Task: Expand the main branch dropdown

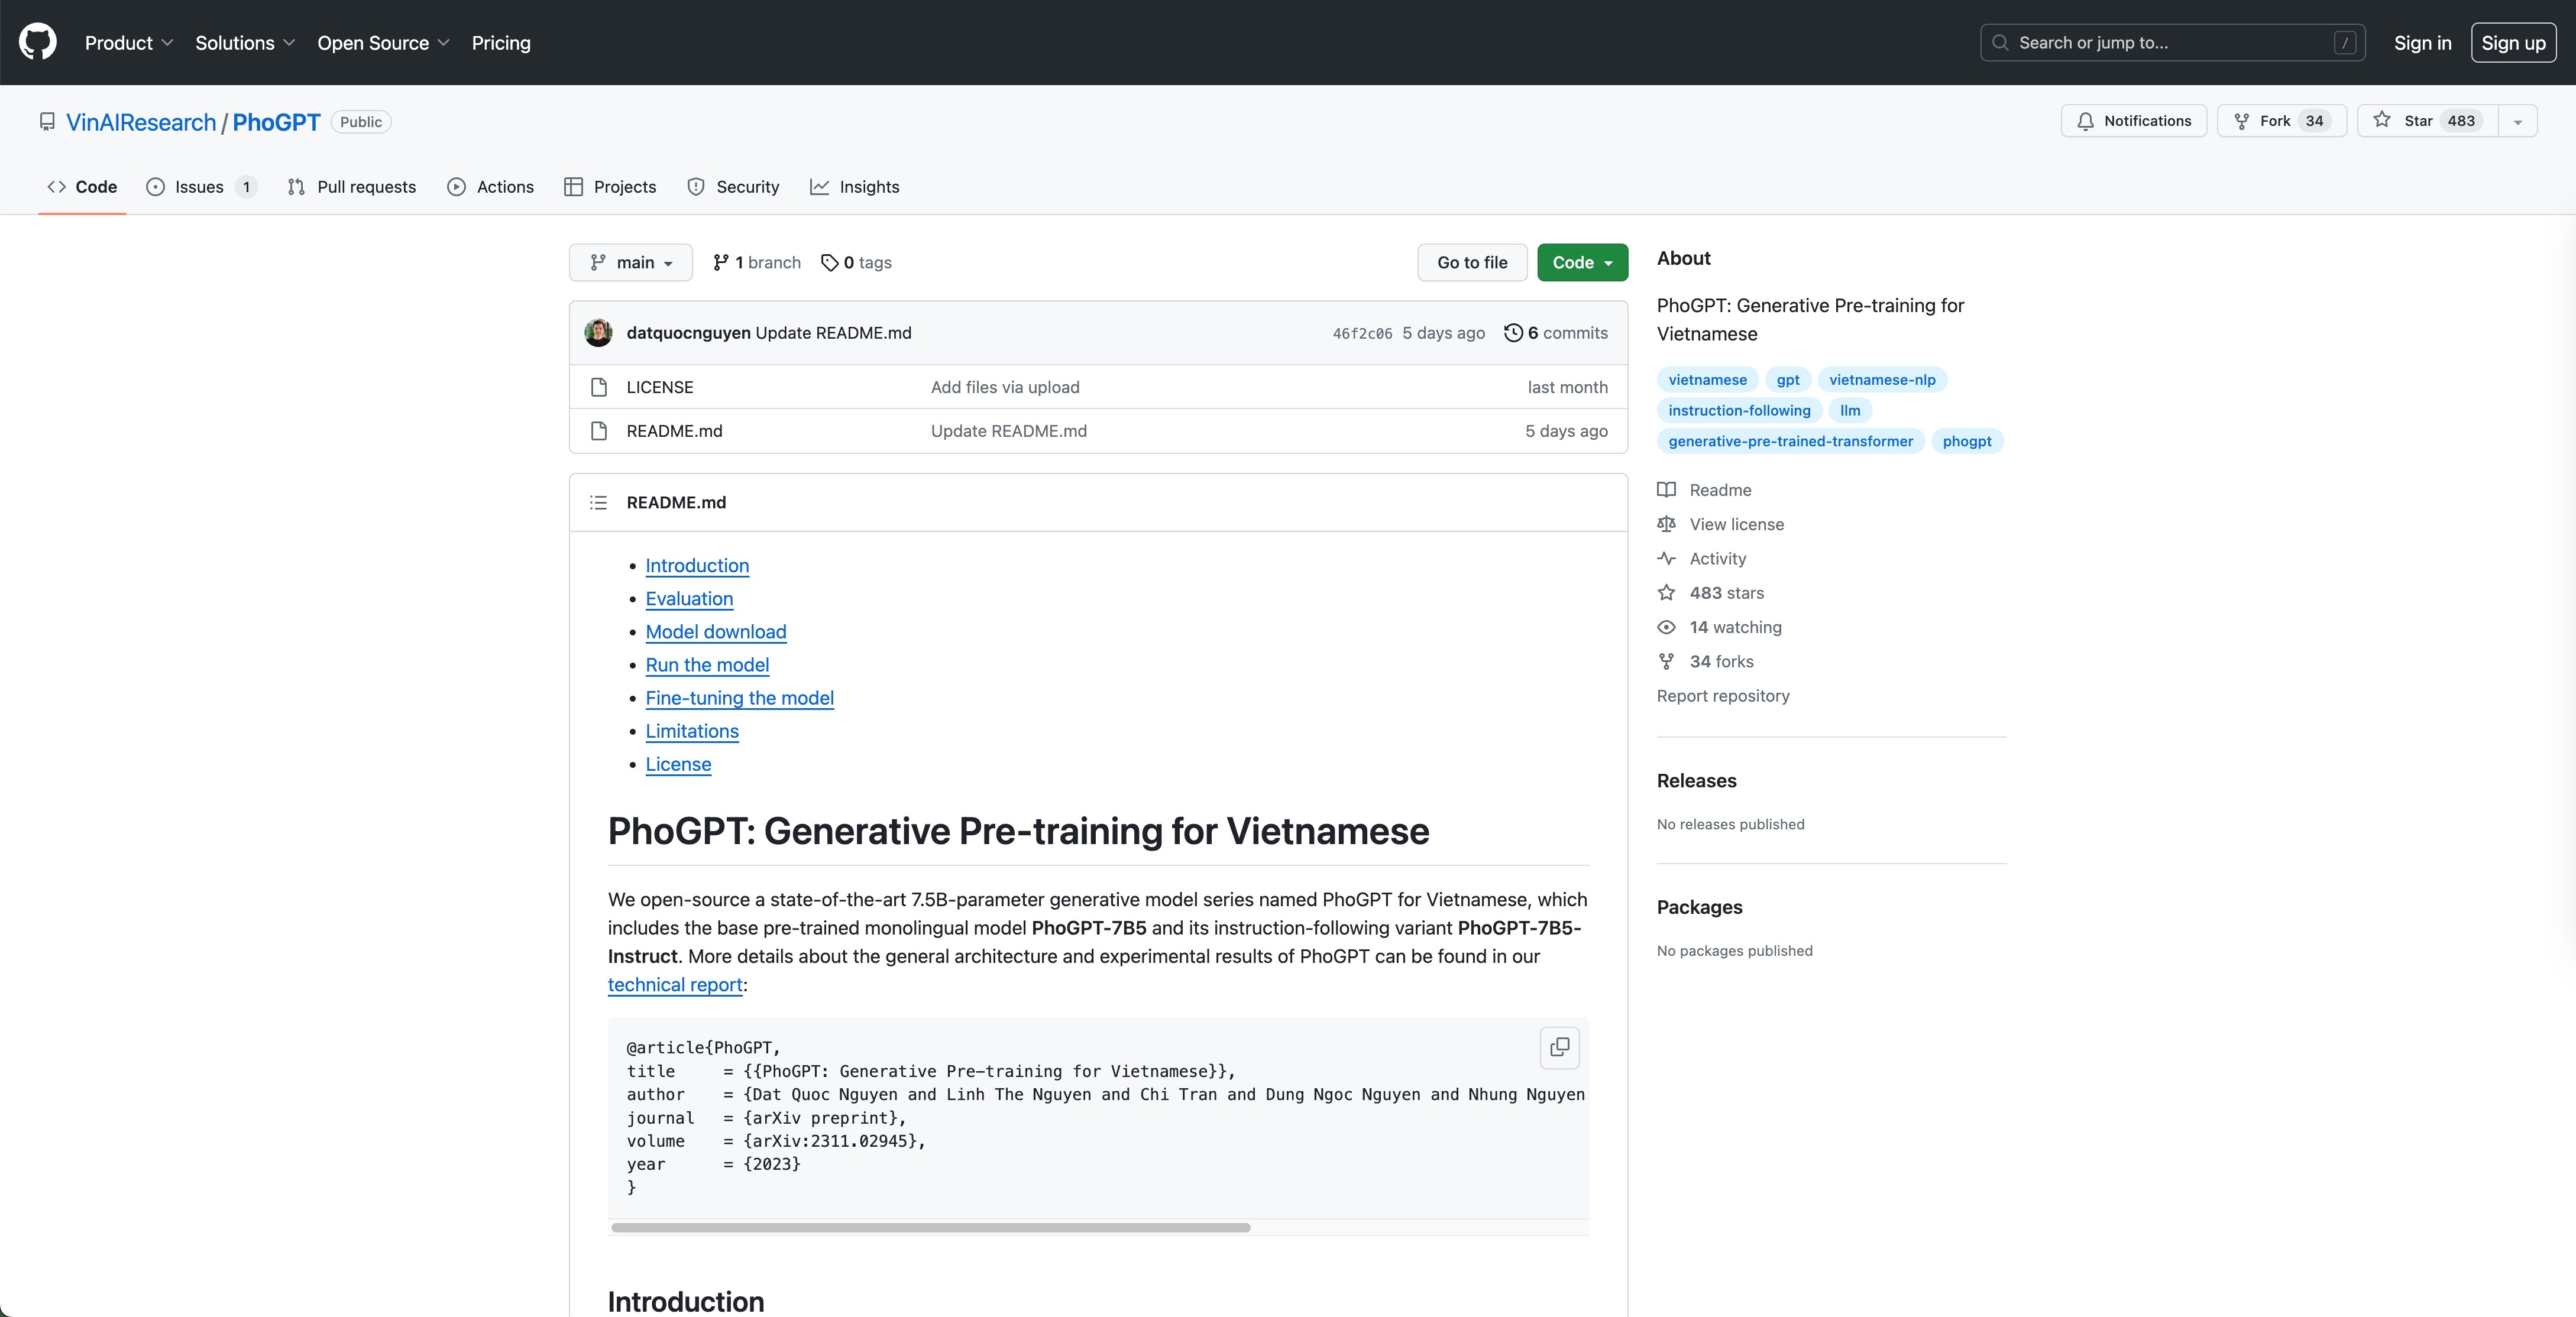Action: point(631,263)
